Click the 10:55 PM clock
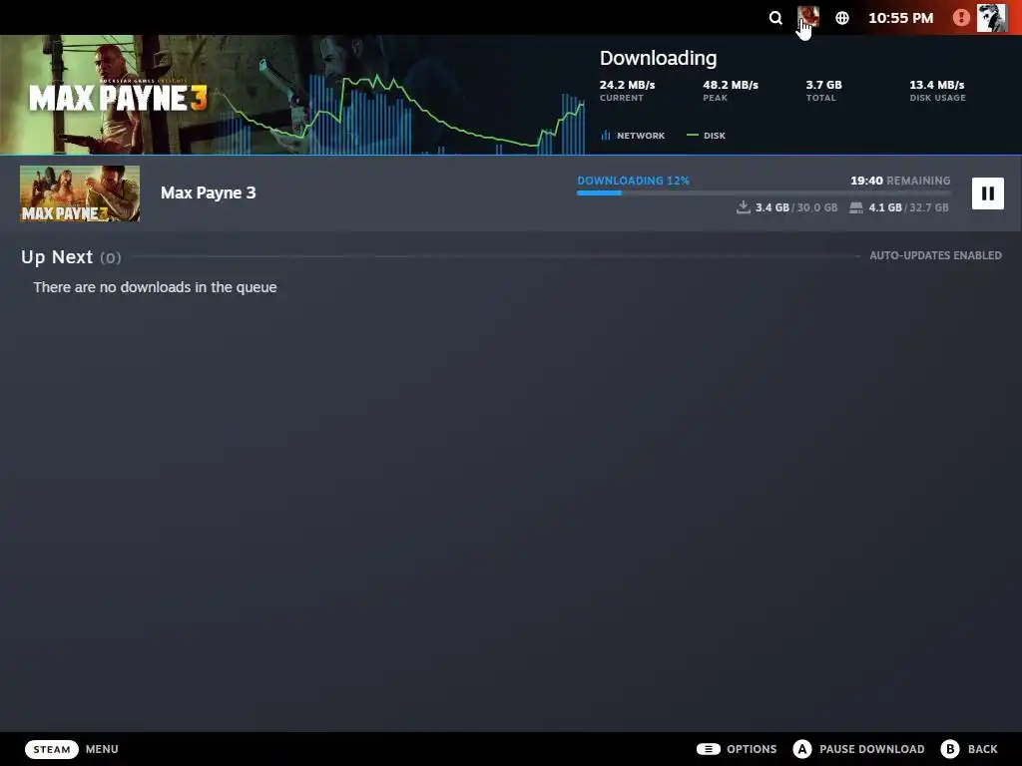Viewport: 1022px width, 766px height. tap(901, 18)
